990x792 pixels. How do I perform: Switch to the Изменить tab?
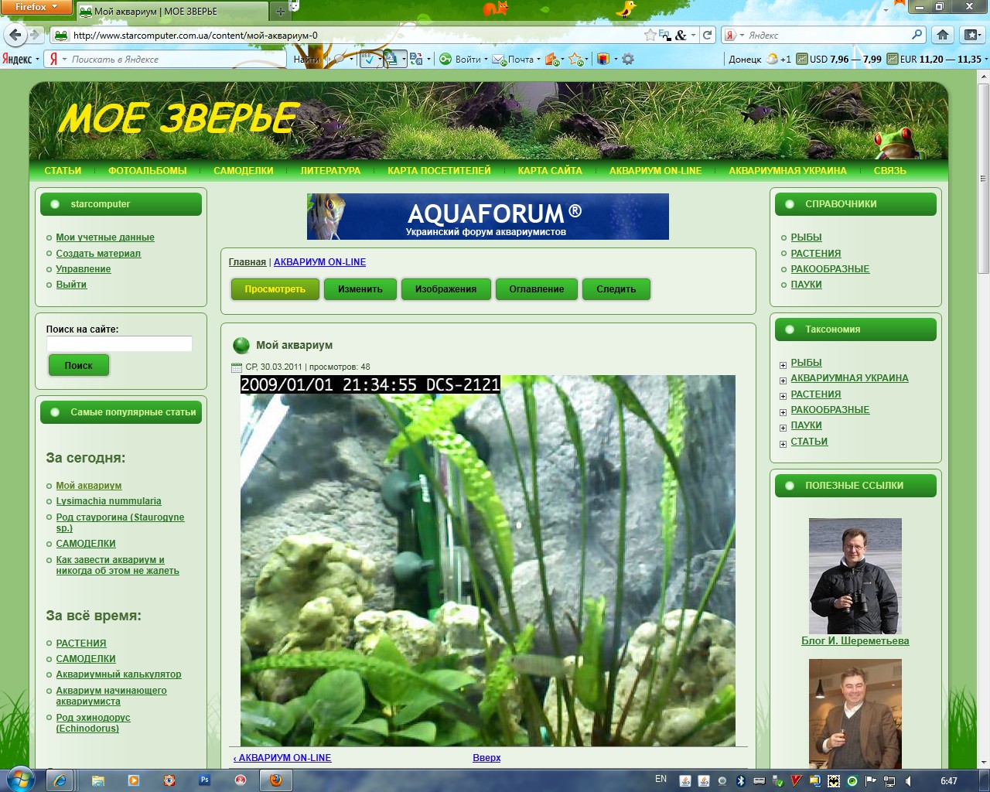360,289
